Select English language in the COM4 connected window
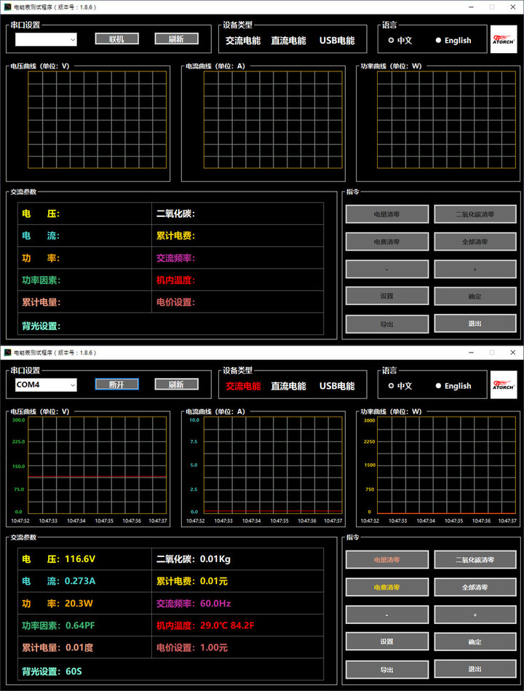Viewport: 524px width, 691px height. (453, 386)
